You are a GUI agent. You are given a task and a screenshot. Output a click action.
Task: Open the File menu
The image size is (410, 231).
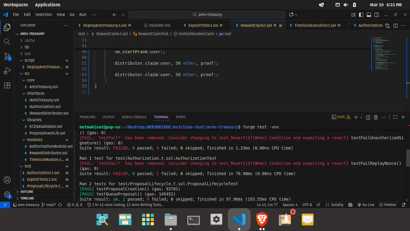pyautogui.click(x=16, y=15)
